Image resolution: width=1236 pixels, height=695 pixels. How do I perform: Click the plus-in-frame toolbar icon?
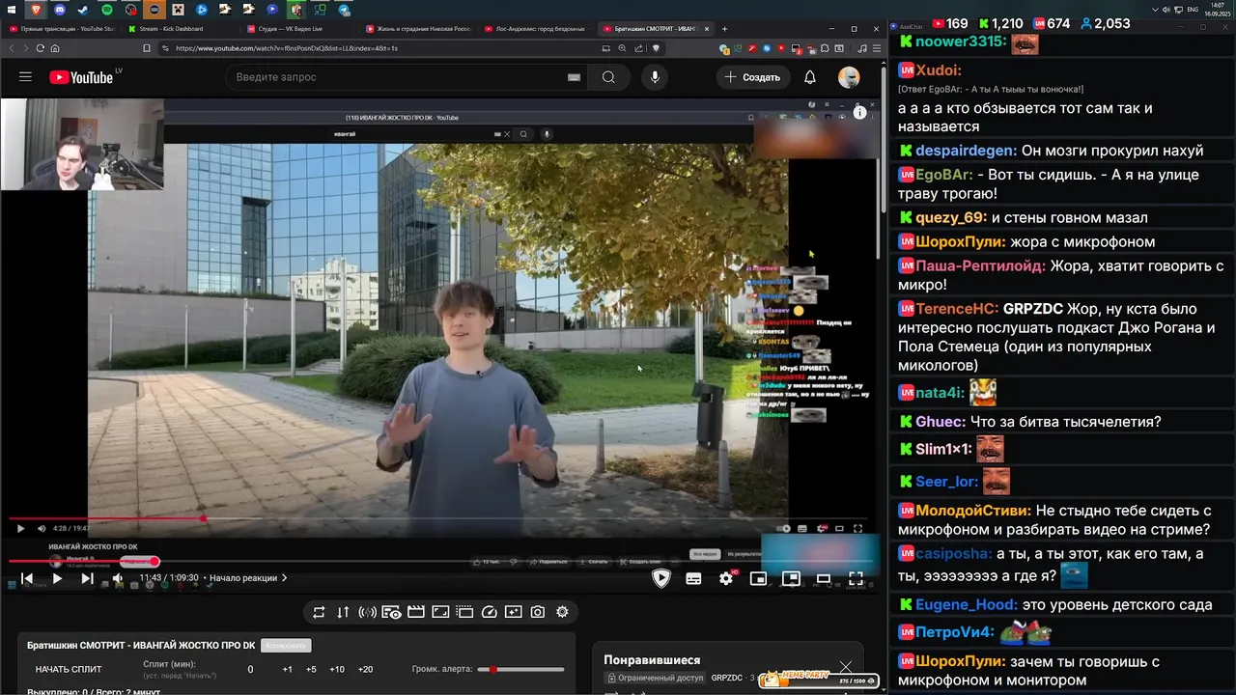click(x=513, y=612)
